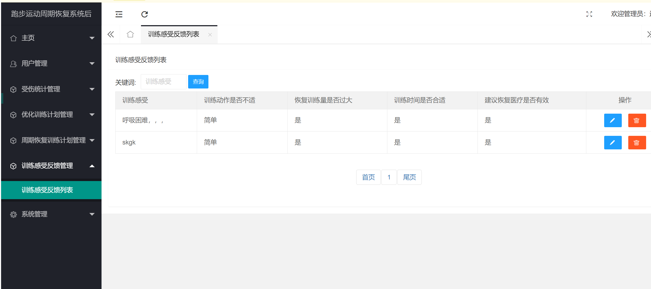This screenshot has height=289, width=651.
Task: Click page number 1 in pagination
Action: click(389, 177)
